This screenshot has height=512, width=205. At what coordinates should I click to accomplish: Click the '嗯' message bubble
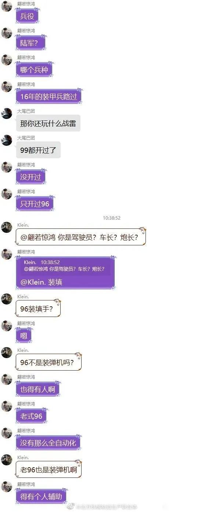24,335
